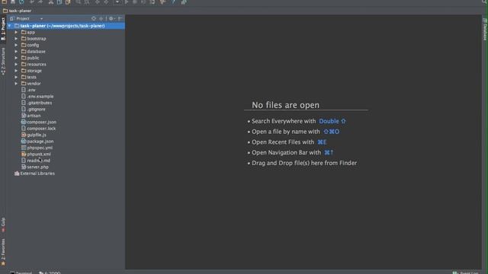Click the 'No files are open' heading

pos(285,105)
